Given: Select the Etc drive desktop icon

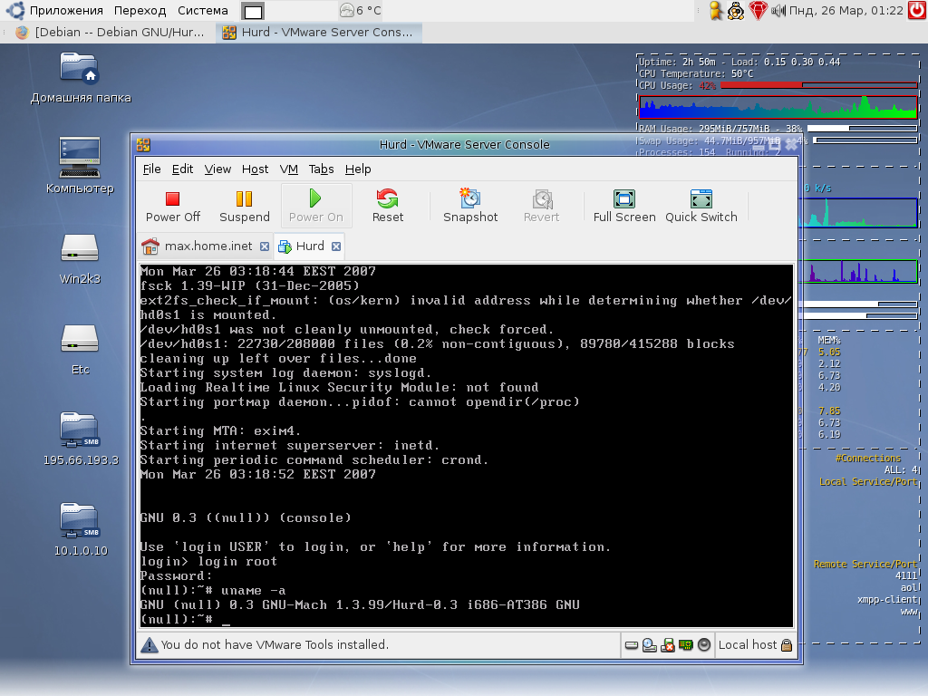Looking at the screenshot, I should click(x=80, y=350).
